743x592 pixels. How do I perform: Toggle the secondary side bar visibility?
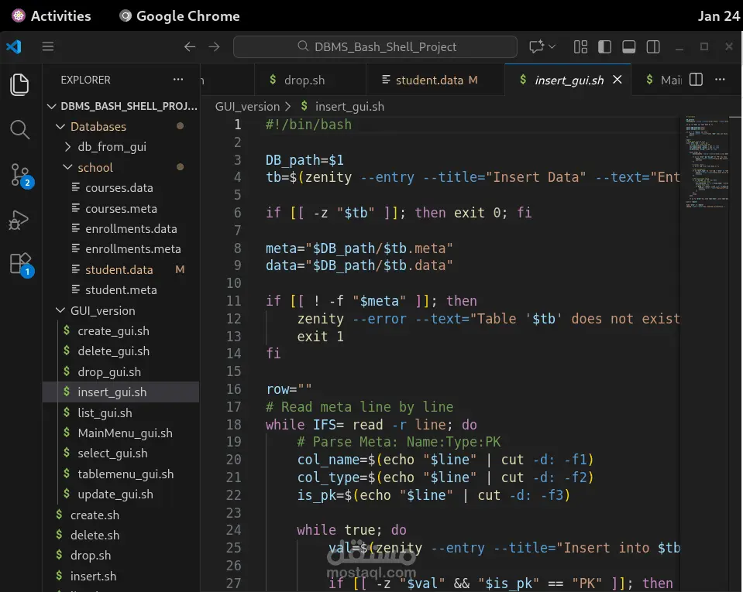pos(653,46)
